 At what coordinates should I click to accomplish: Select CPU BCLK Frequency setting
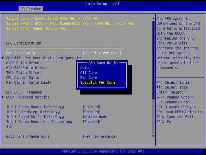pyautogui.click(x=25, y=92)
